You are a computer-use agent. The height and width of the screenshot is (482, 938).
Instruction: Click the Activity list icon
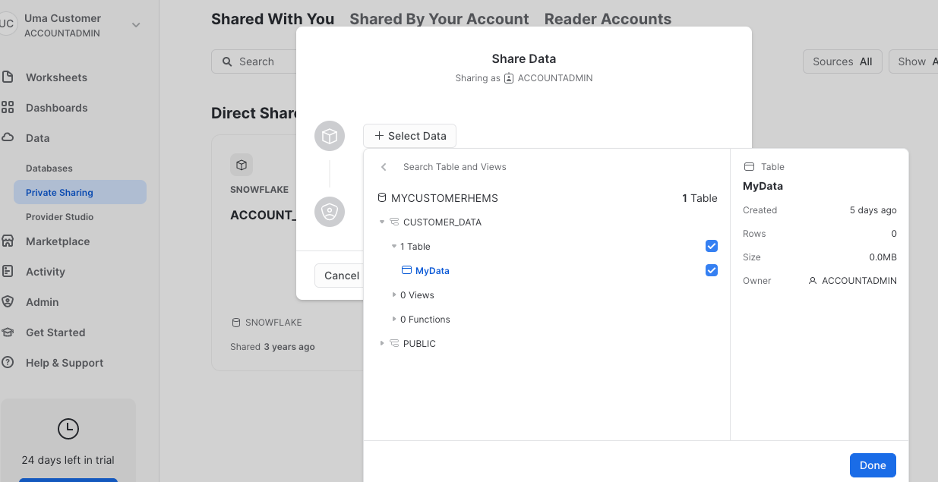pos(8,272)
